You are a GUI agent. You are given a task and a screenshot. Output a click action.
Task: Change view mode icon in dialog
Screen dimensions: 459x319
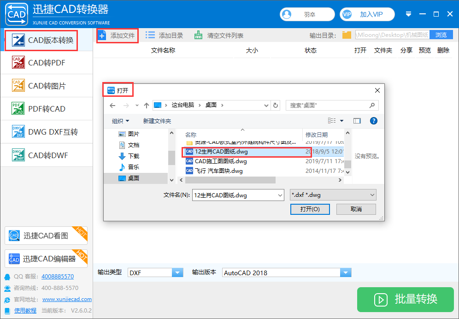332,121
